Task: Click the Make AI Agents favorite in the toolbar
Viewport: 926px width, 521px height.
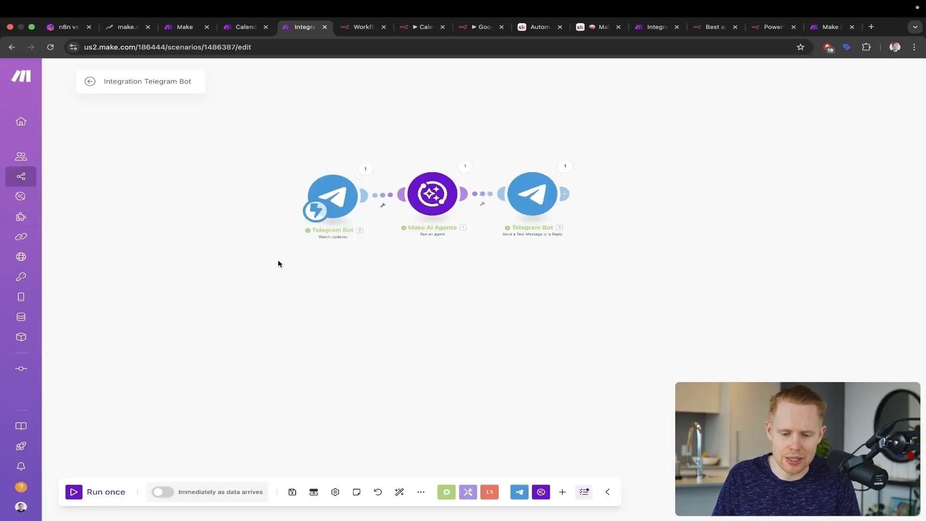Action: [x=541, y=492]
